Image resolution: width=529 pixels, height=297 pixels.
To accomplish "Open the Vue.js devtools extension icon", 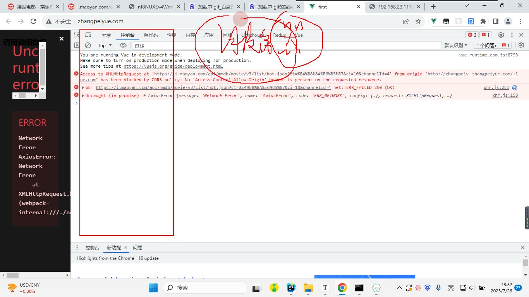I will (x=434, y=21).
